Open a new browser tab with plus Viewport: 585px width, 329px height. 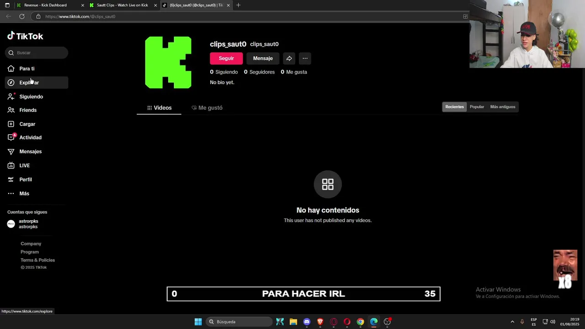[x=238, y=5]
